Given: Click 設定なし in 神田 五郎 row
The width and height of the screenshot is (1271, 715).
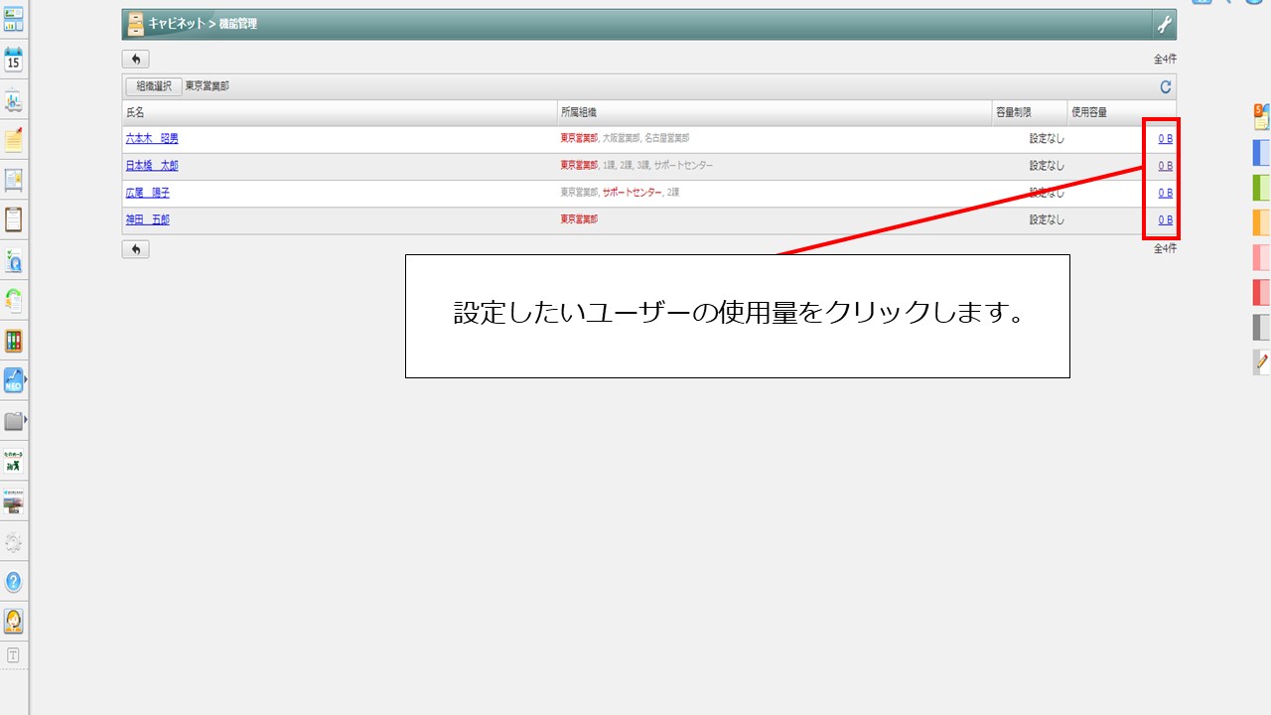Looking at the screenshot, I should (x=1047, y=219).
